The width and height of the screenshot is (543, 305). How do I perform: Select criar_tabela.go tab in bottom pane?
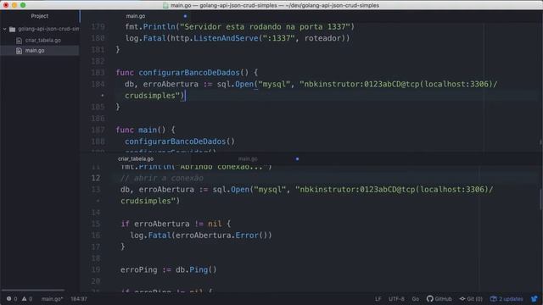pyautogui.click(x=136, y=158)
